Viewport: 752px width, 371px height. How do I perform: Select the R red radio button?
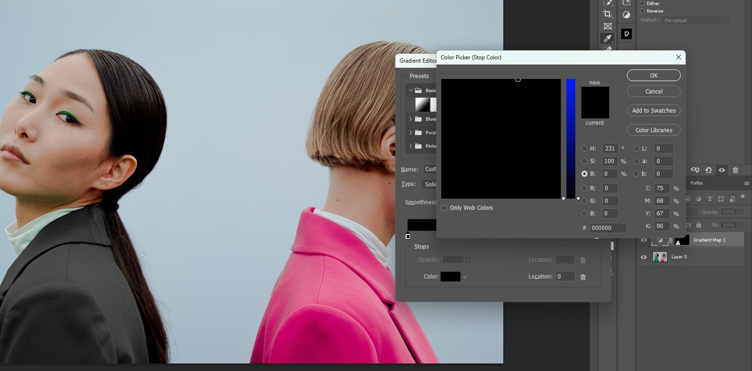click(584, 188)
